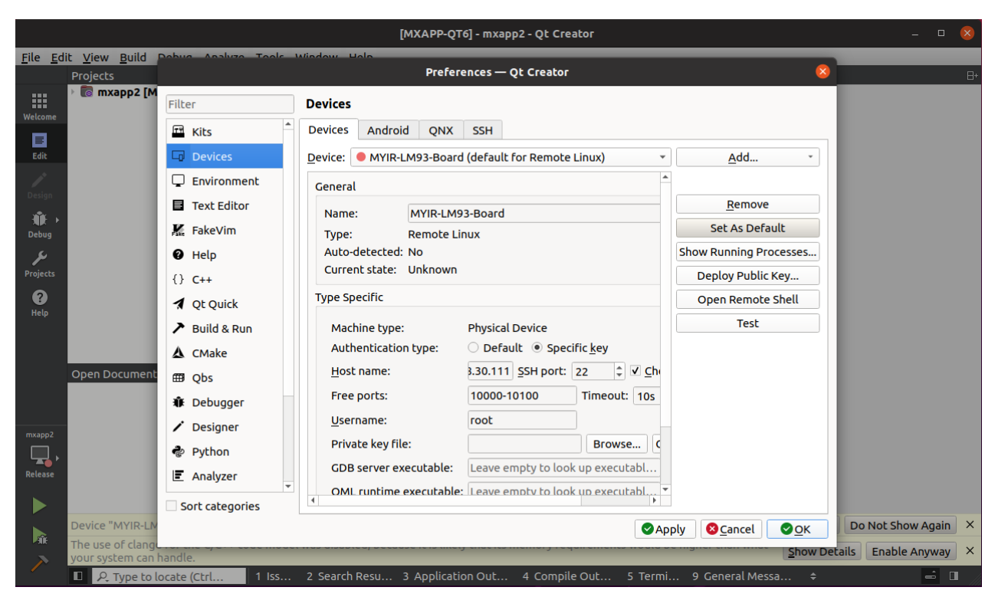Open Debug mode in sidebar
This screenshot has height=597, width=985.
39,225
